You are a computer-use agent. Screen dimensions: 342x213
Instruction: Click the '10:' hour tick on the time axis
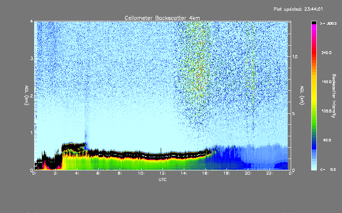coord(141,173)
